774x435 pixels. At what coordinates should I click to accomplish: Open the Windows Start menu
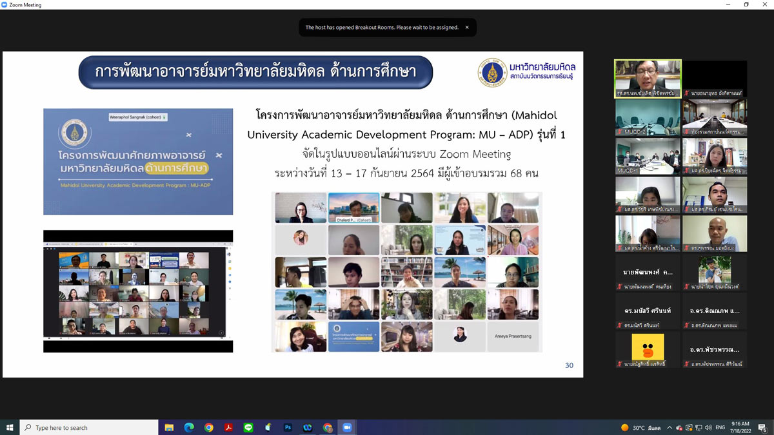[x=10, y=427]
